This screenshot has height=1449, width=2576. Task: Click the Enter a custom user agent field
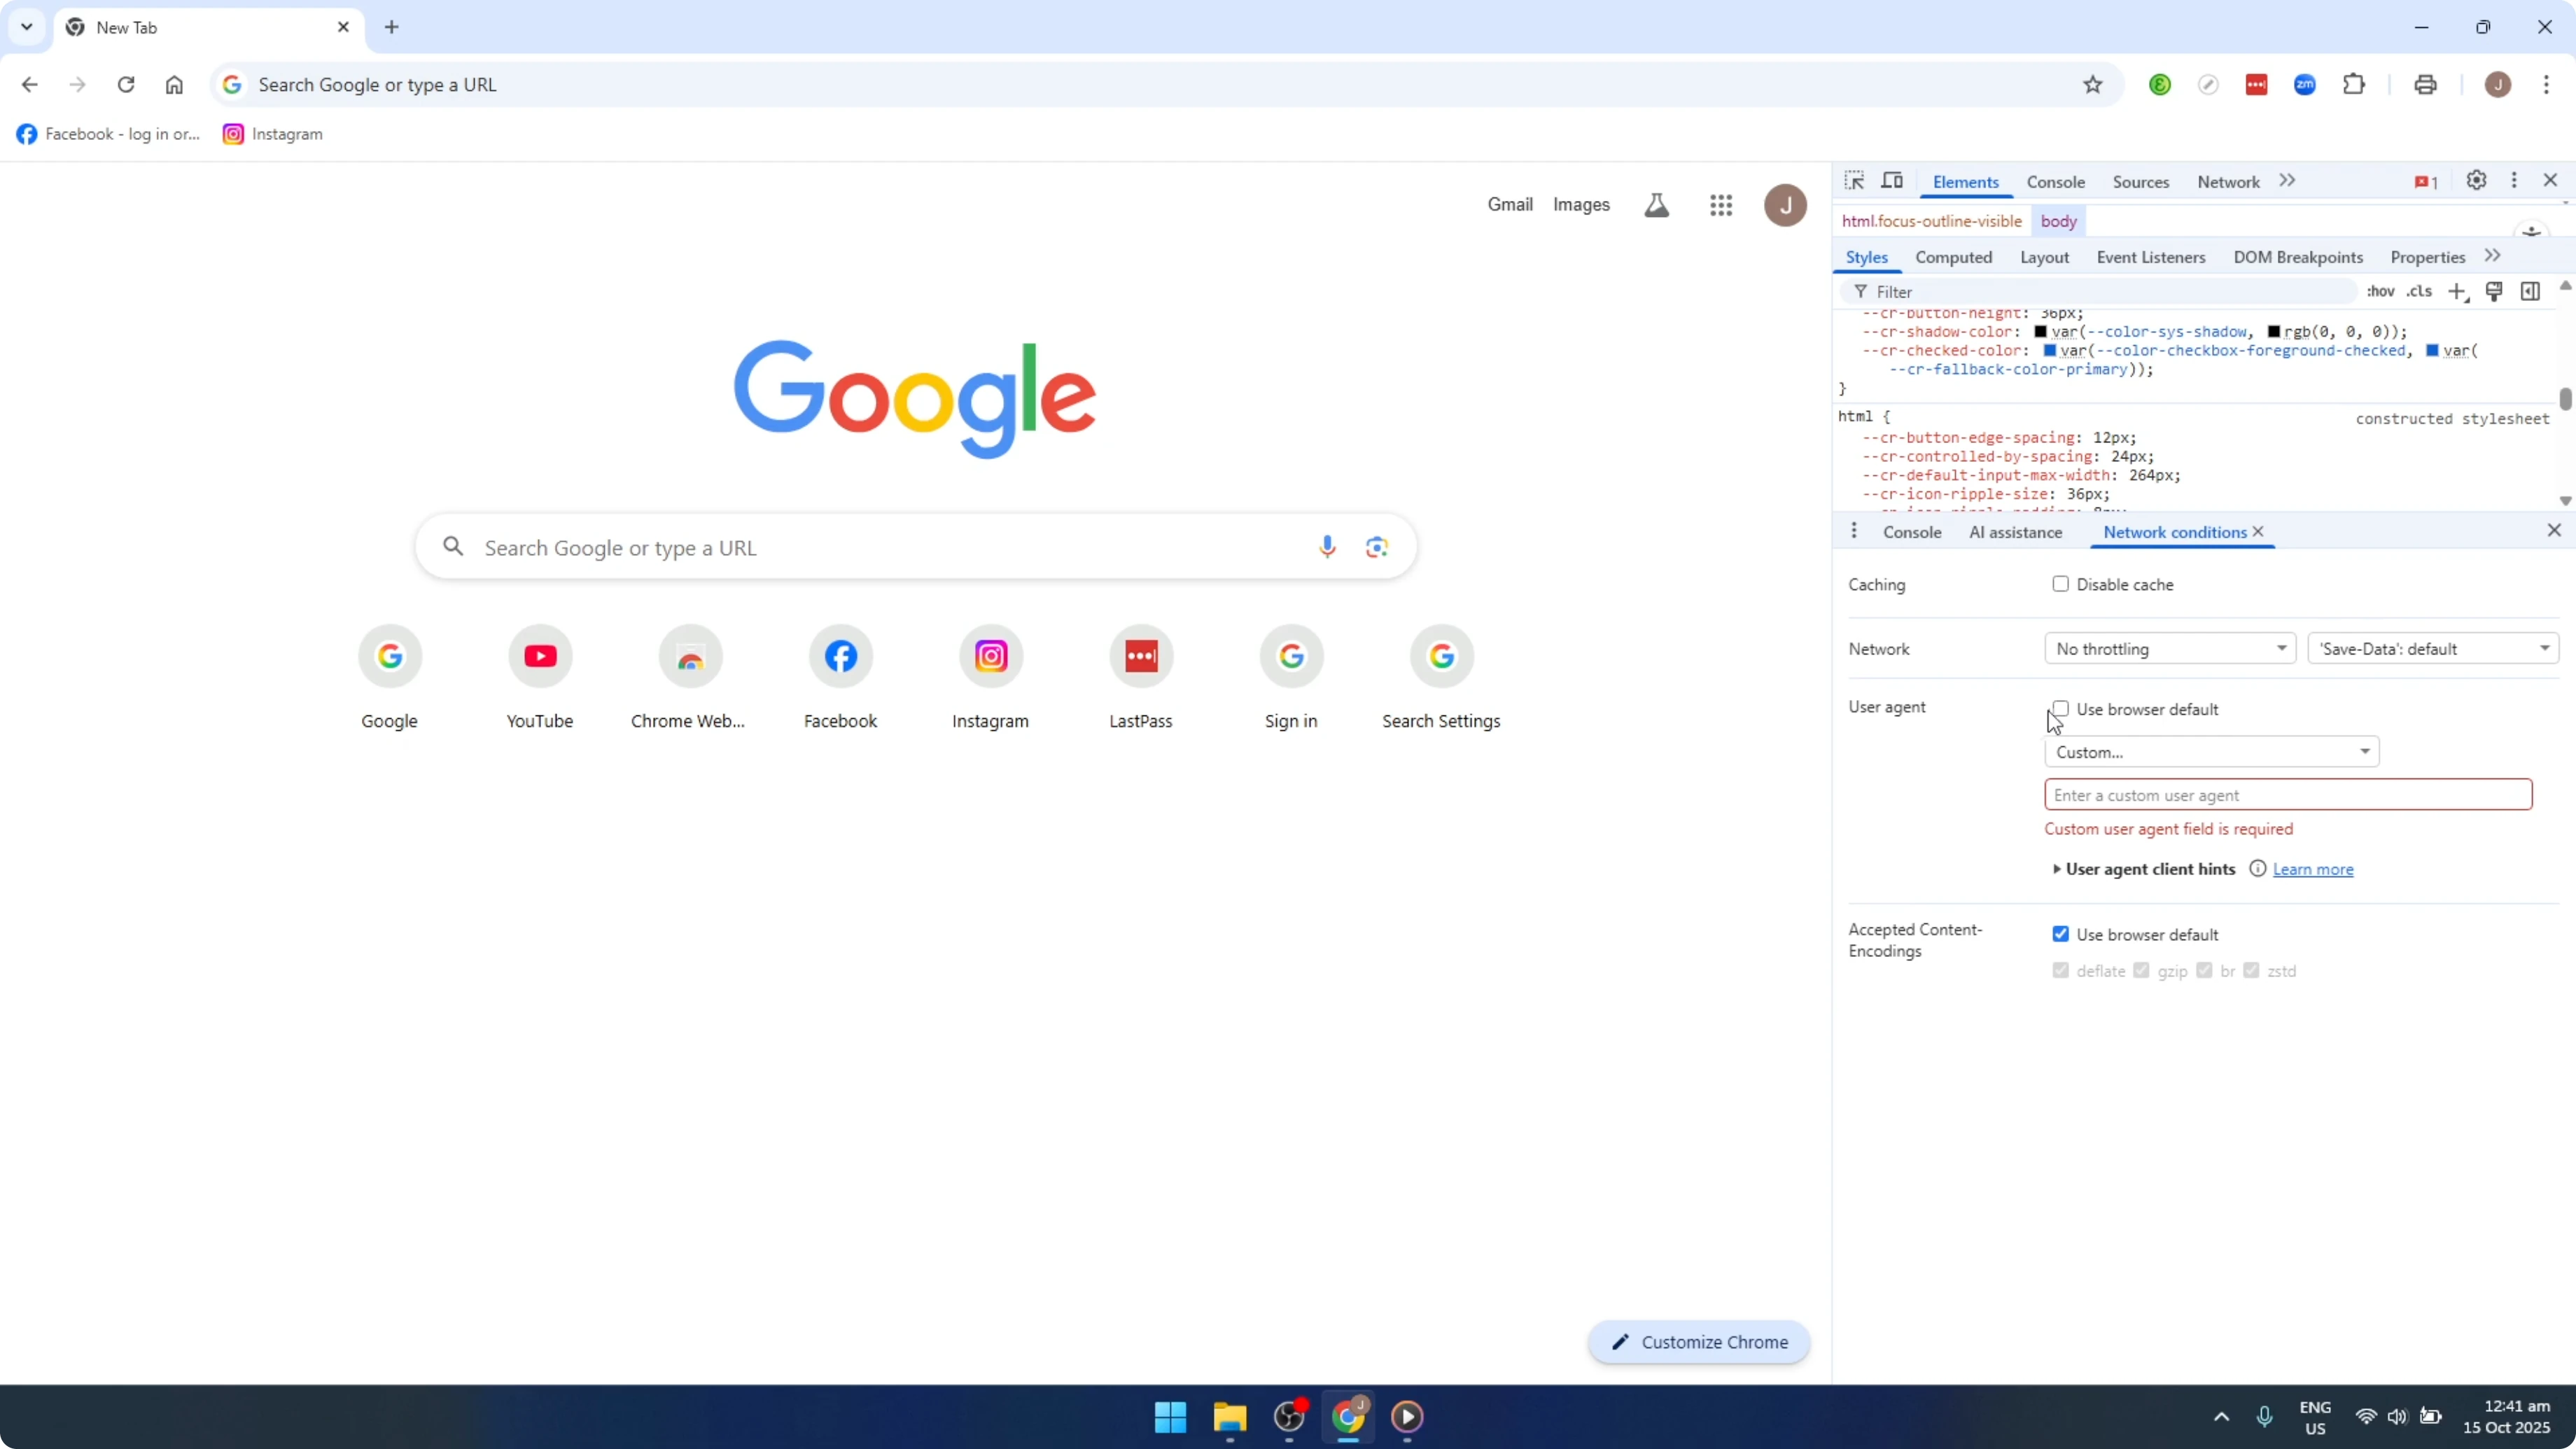click(2289, 794)
